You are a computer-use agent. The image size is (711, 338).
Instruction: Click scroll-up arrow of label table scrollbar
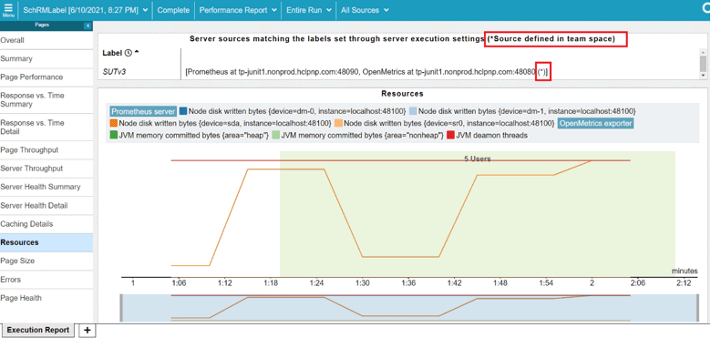click(x=703, y=52)
